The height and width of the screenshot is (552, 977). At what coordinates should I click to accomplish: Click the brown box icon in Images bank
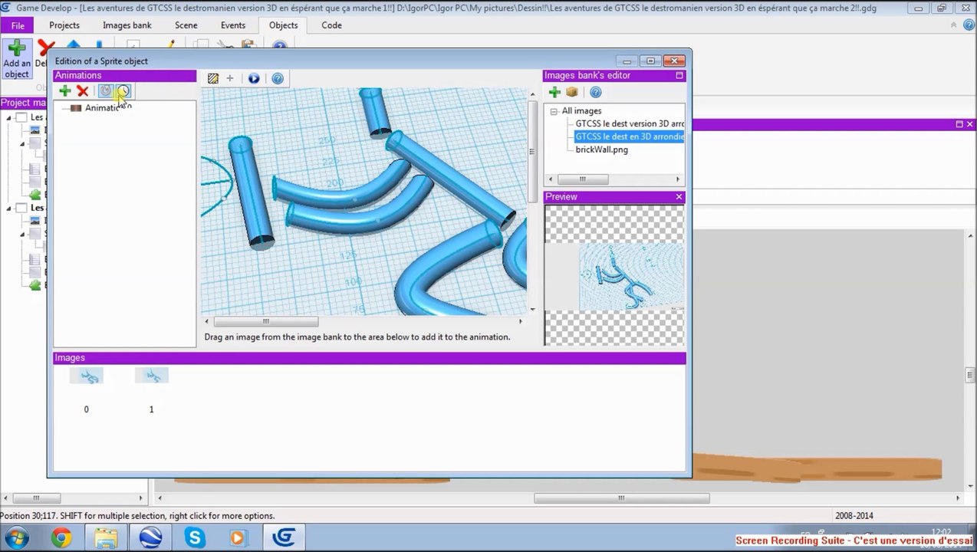coord(572,92)
